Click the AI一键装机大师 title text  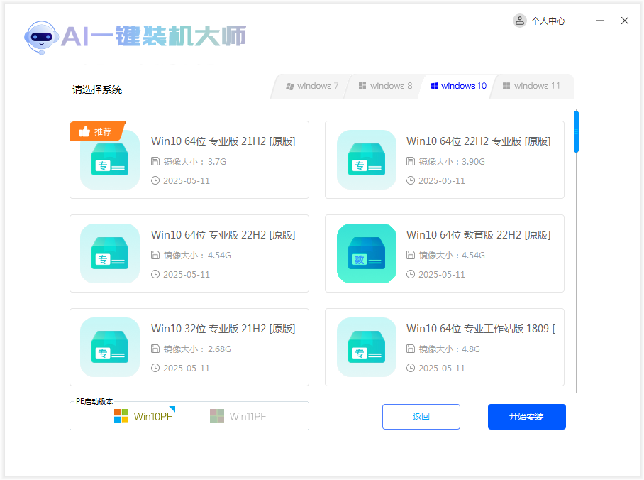[x=154, y=36]
